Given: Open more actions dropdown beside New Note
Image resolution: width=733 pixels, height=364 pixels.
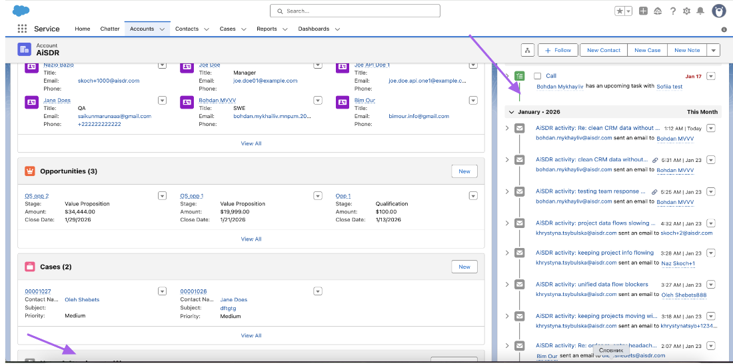Looking at the screenshot, I should click(713, 50).
